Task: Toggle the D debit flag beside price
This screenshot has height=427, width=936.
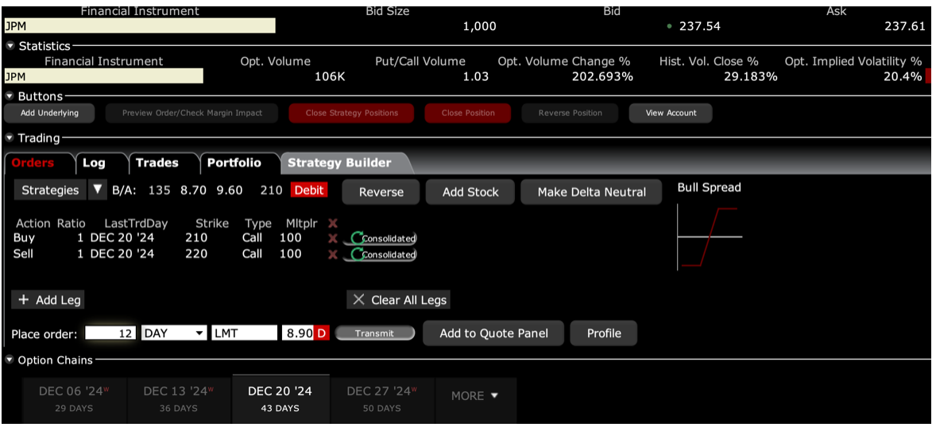Action: pos(322,333)
